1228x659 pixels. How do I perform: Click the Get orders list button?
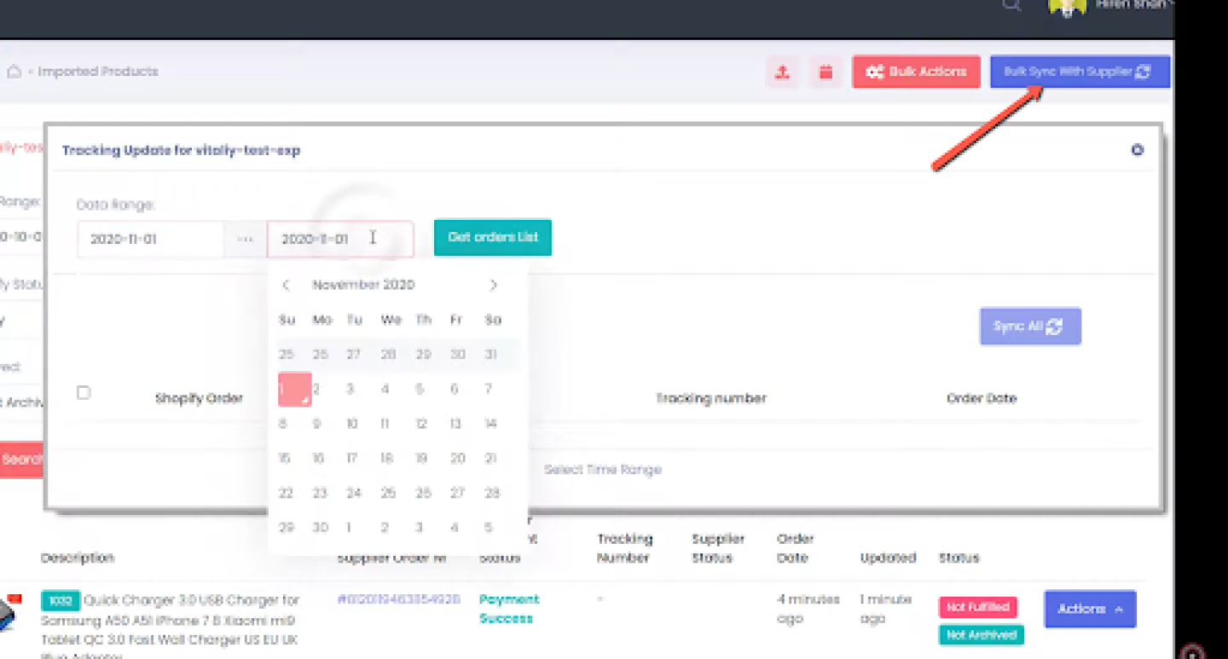(x=492, y=238)
